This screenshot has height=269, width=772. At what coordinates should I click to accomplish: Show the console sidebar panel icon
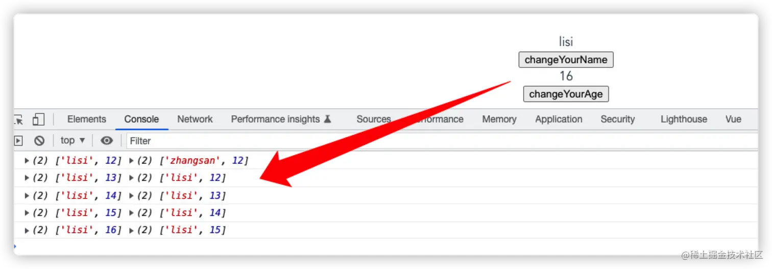click(18, 140)
